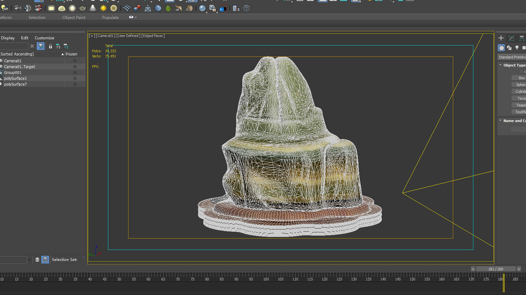Open the User Defined viewport menu
This screenshot has width=526, height=295.
(128, 36)
